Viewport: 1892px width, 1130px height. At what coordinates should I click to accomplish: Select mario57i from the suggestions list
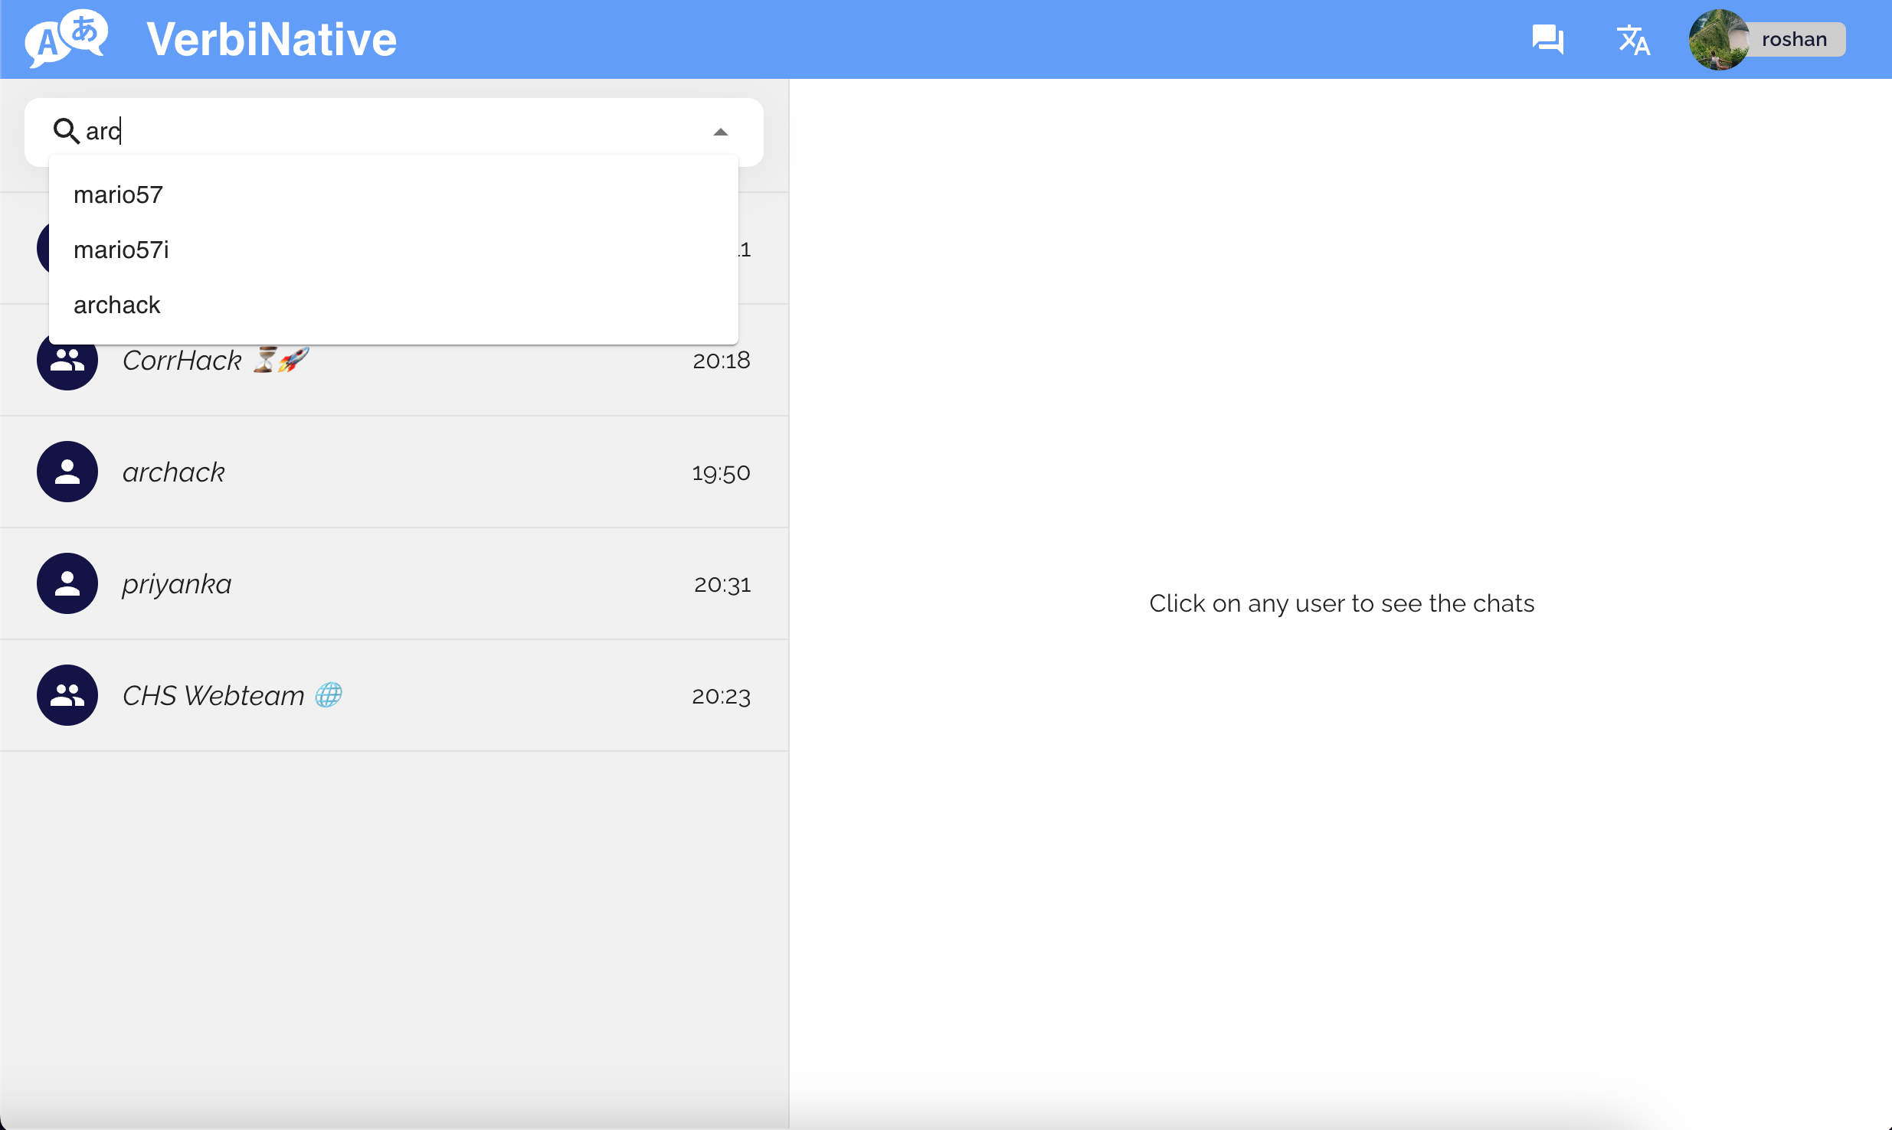[x=121, y=250]
